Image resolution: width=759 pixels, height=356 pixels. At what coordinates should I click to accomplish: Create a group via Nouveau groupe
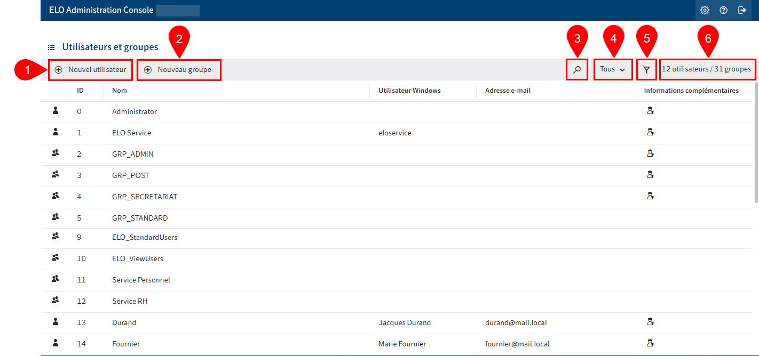tap(179, 69)
